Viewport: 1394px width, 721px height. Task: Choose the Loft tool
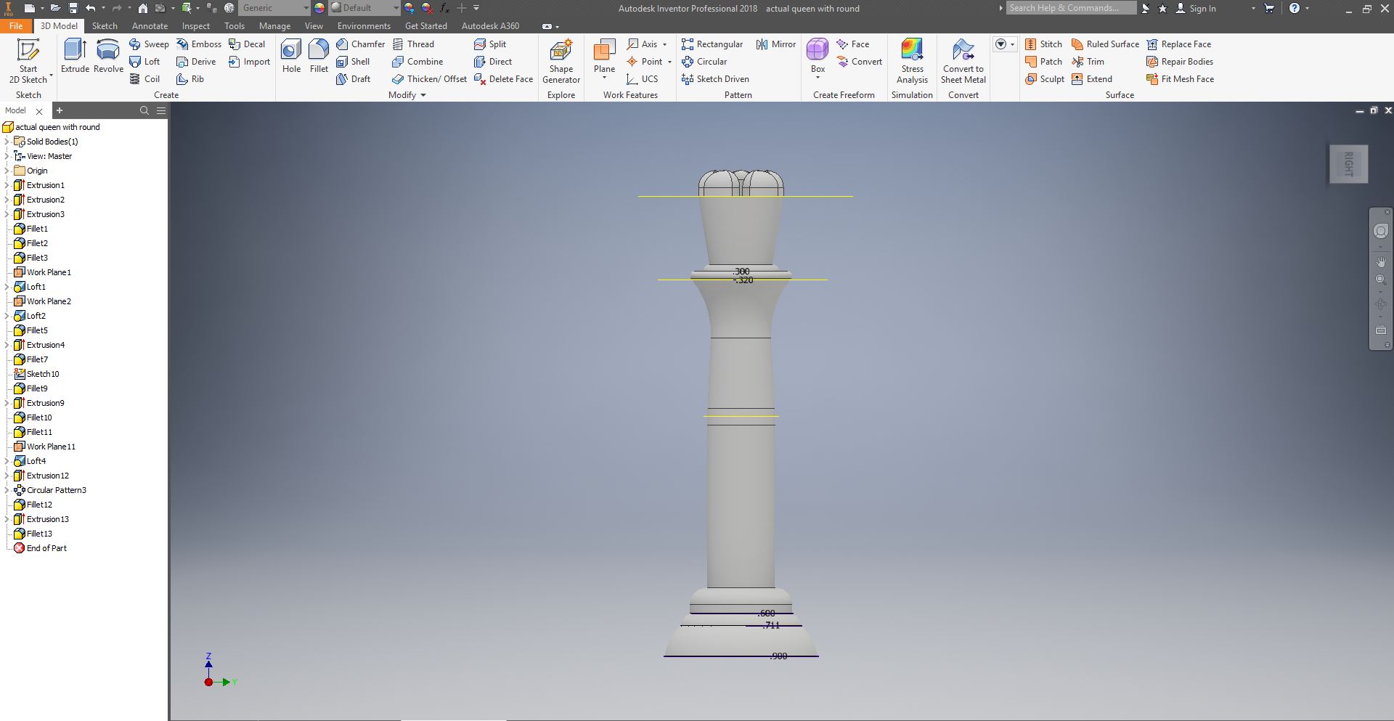coord(144,62)
